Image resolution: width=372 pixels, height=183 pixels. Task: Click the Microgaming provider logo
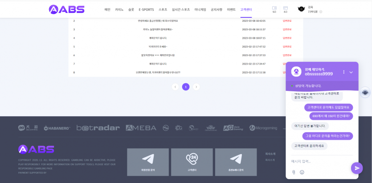(x=263, y=128)
